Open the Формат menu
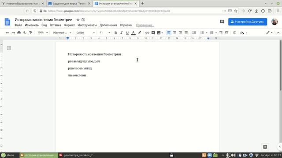Screen dimensions: 282x158 tap(69, 25)
